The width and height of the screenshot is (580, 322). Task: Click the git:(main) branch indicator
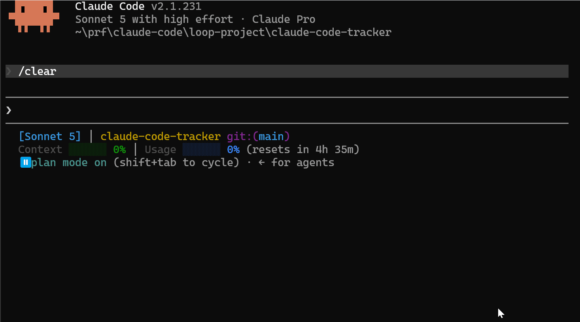258,137
